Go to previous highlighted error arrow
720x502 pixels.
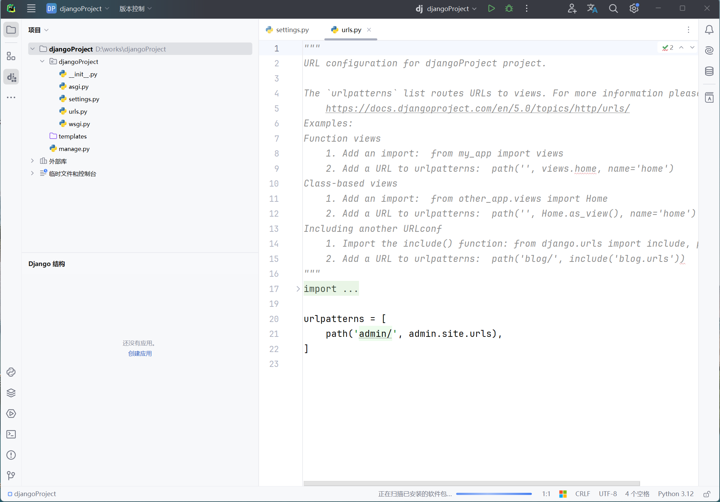(x=681, y=48)
